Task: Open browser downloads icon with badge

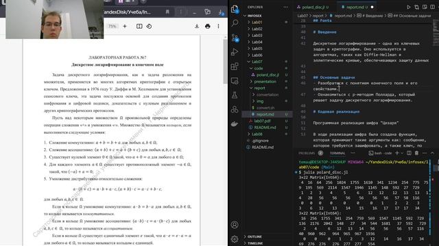Action: click(221, 12)
